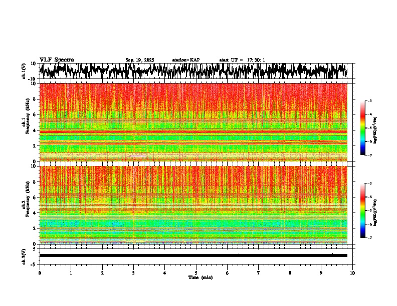Click the '6' kHz tick of ch.2 spectrogram

click(35, 197)
